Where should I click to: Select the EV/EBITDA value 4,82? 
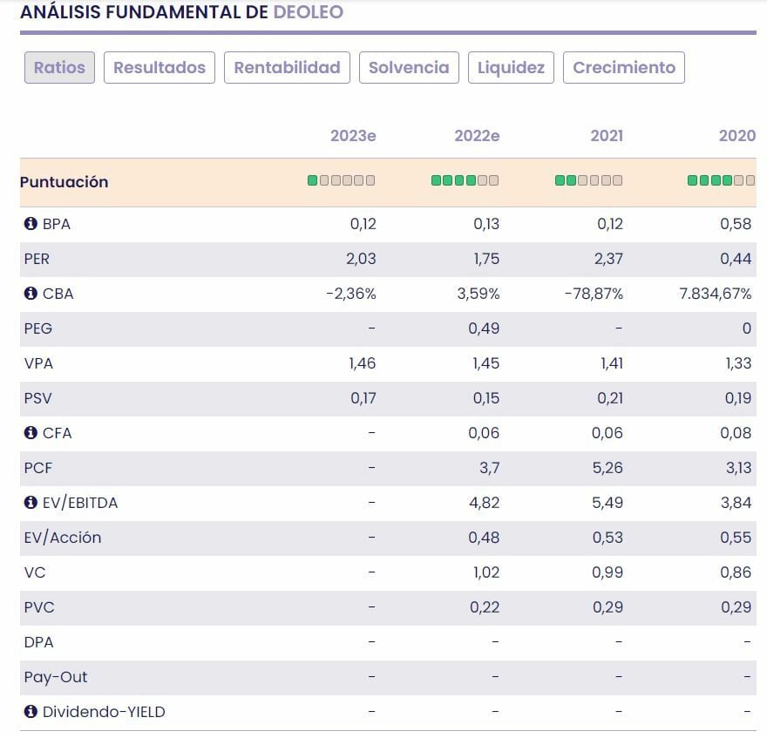(485, 503)
